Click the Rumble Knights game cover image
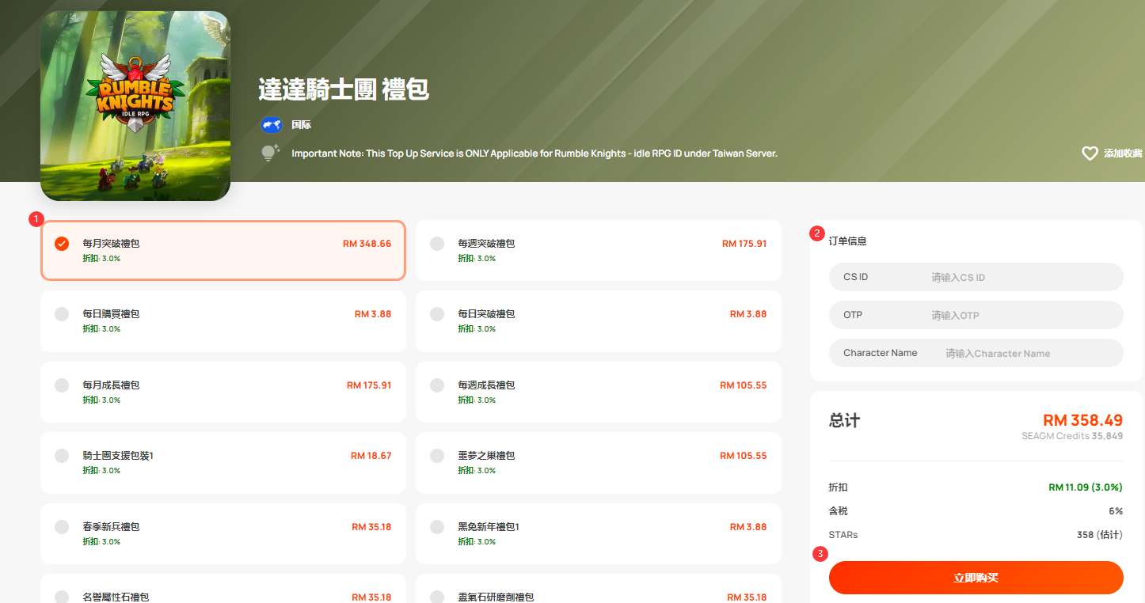The image size is (1145, 603). tap(135, 106)
